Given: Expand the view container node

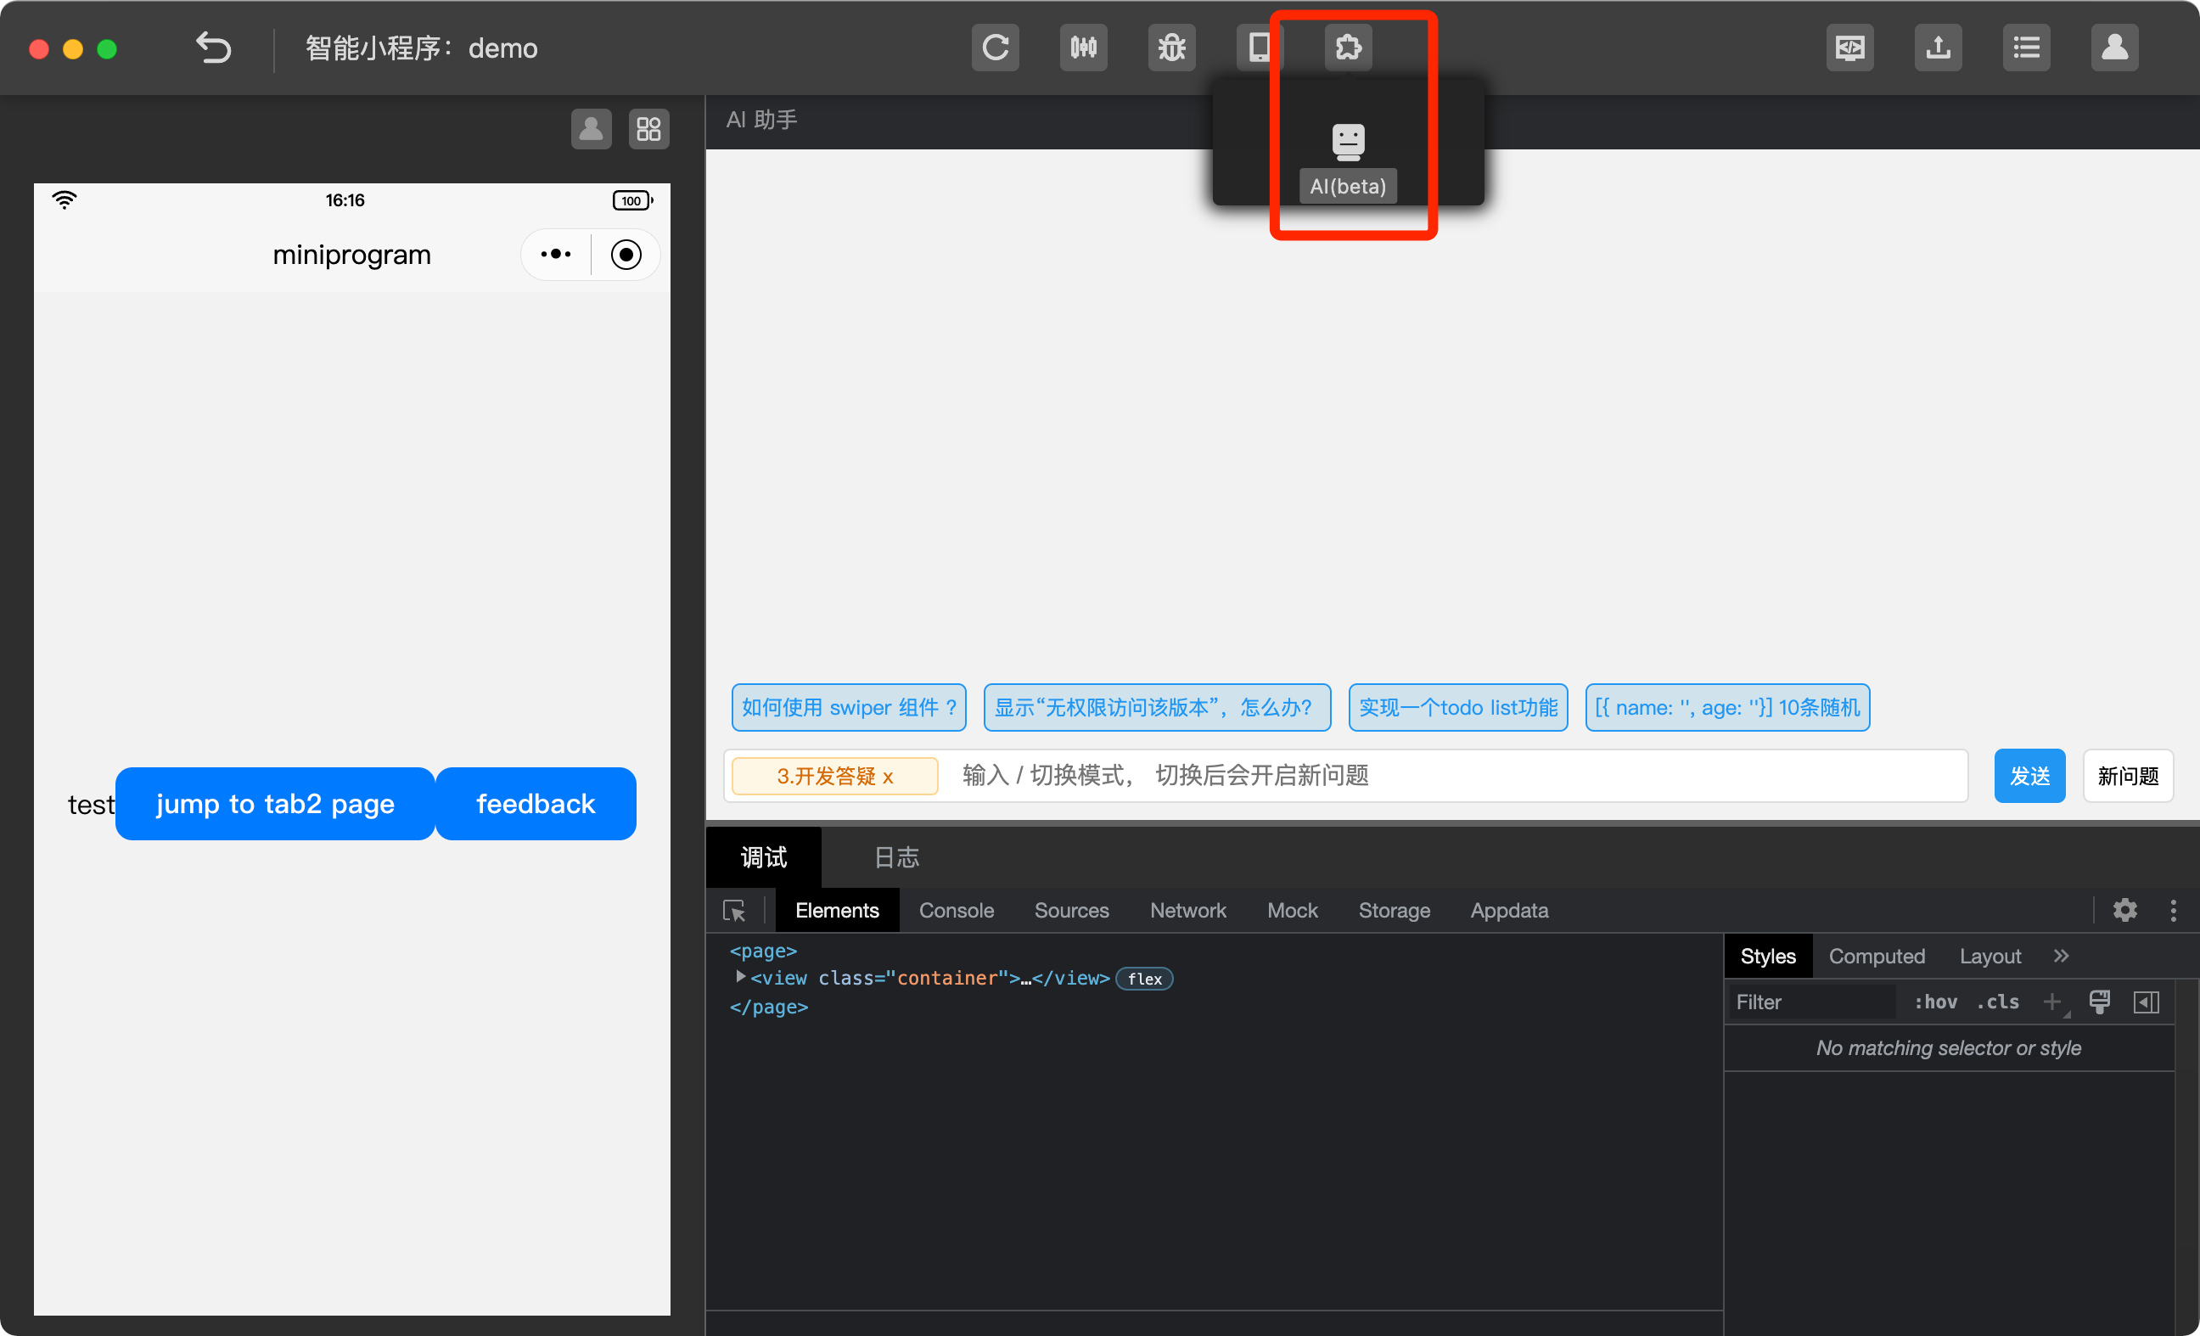Looking at the screenshot, I should coord(740,977).
